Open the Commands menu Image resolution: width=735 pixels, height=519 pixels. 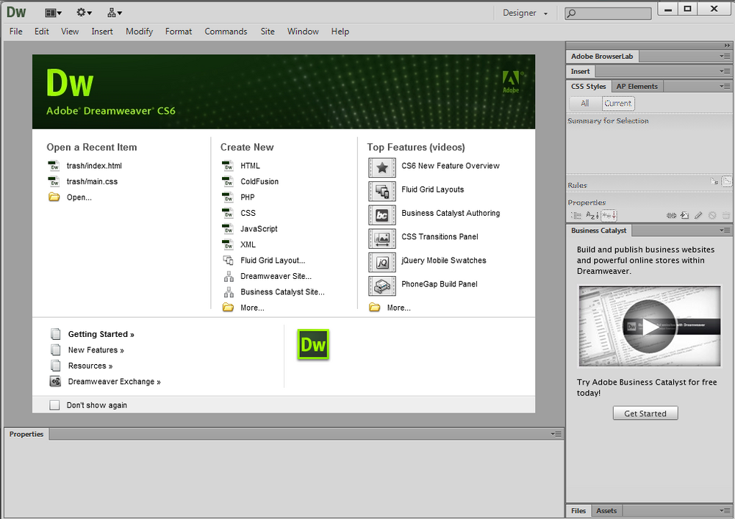click(226, 32)
